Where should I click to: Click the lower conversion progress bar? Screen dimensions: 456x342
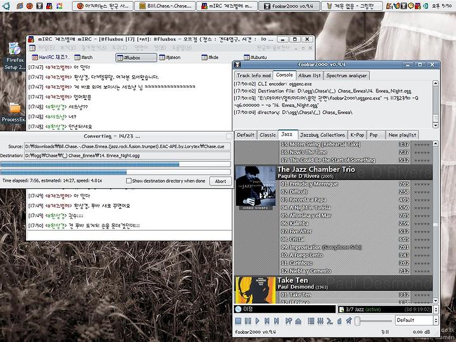[115, 172]
